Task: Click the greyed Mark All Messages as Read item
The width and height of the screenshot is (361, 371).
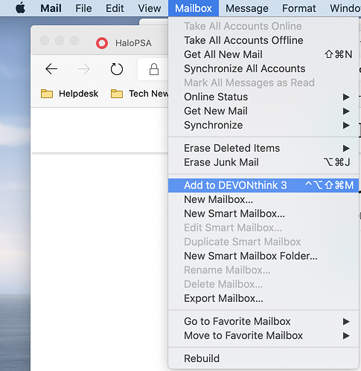Action: 263,83
